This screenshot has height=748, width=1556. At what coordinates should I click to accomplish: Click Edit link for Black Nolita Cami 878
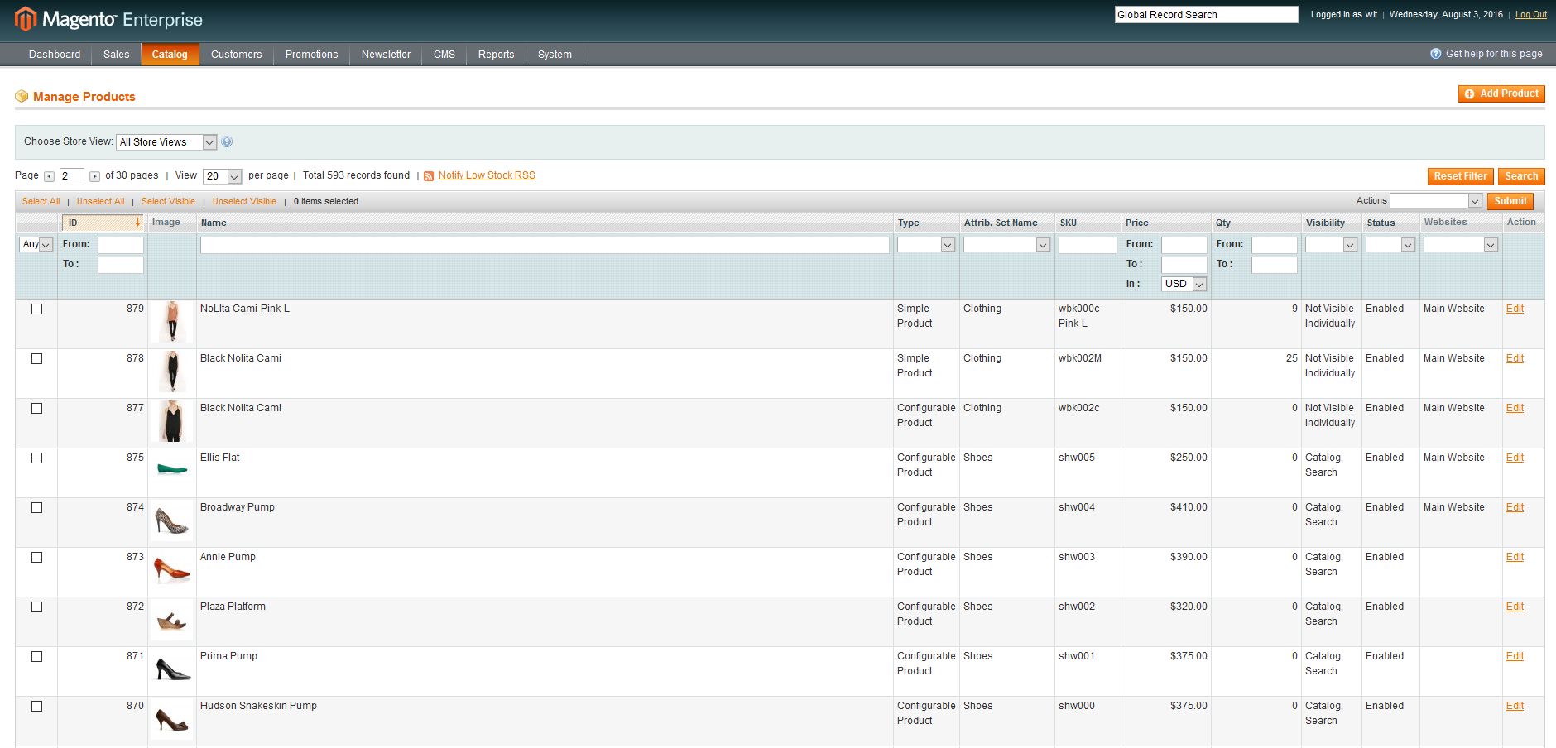(1515, 358)
